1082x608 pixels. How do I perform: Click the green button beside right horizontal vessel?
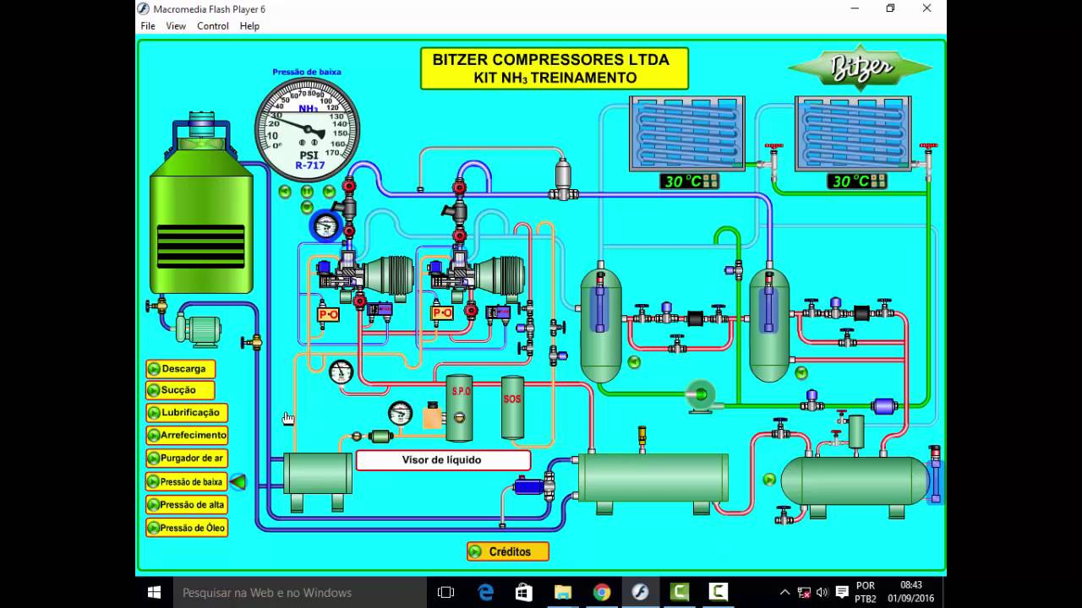coord(769,480)
